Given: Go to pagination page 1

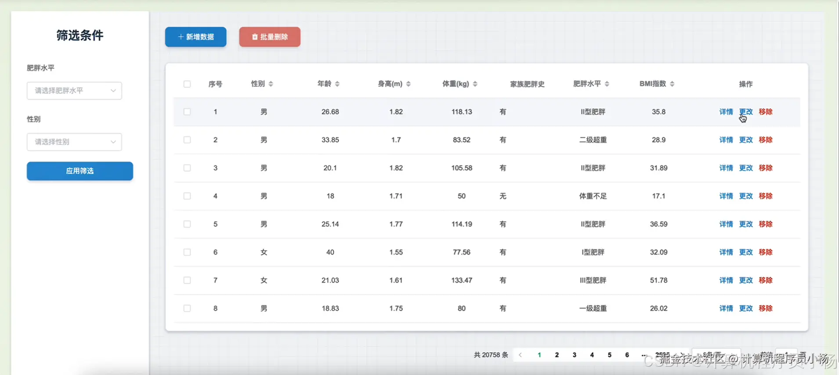Looking at the screenshot, I should (539, 355).
